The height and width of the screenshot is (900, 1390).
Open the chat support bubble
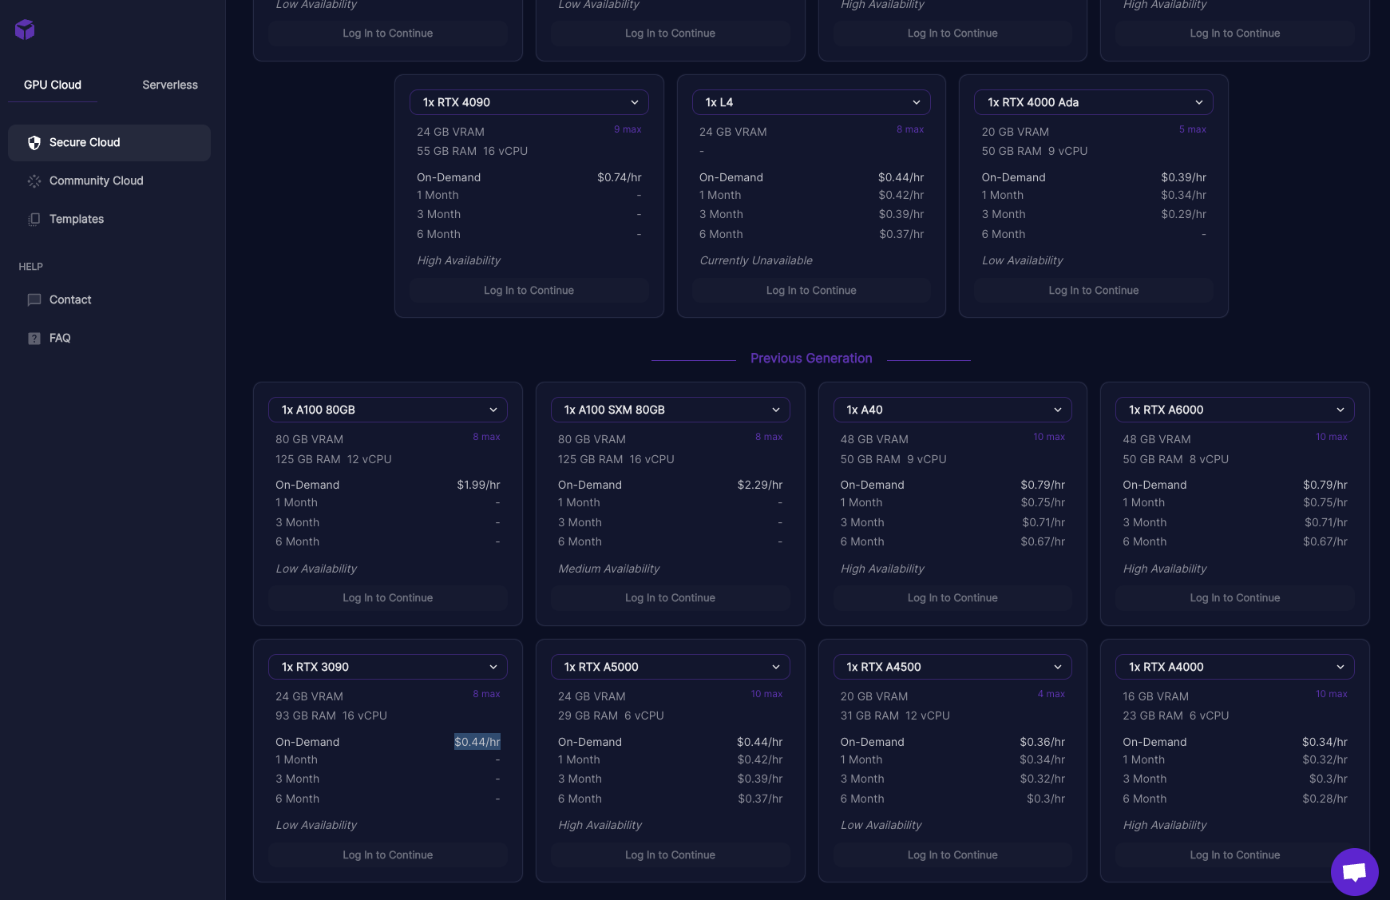pyautogui.click(x=1354, y=871)
